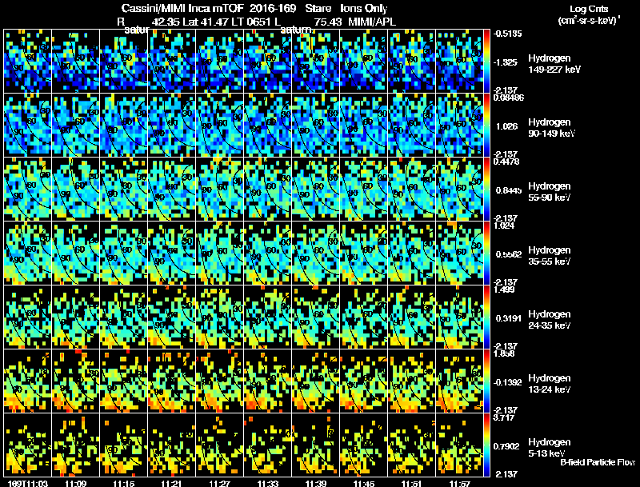Open the 11:03 top-row hydrogen image panel
The image size is (640, 487).
coord(28,62)
